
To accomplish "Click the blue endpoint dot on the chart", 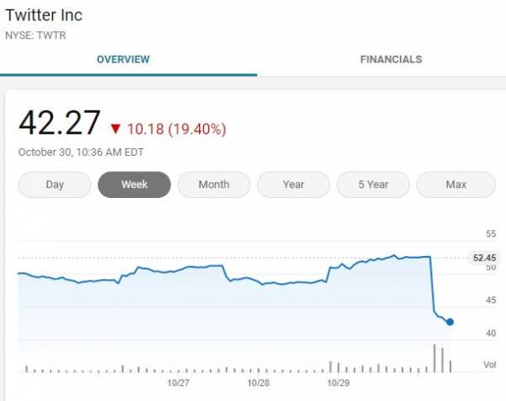I will click(450, 322).
